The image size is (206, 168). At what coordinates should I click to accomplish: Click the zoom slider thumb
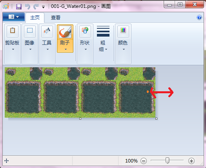coord(167,161)
